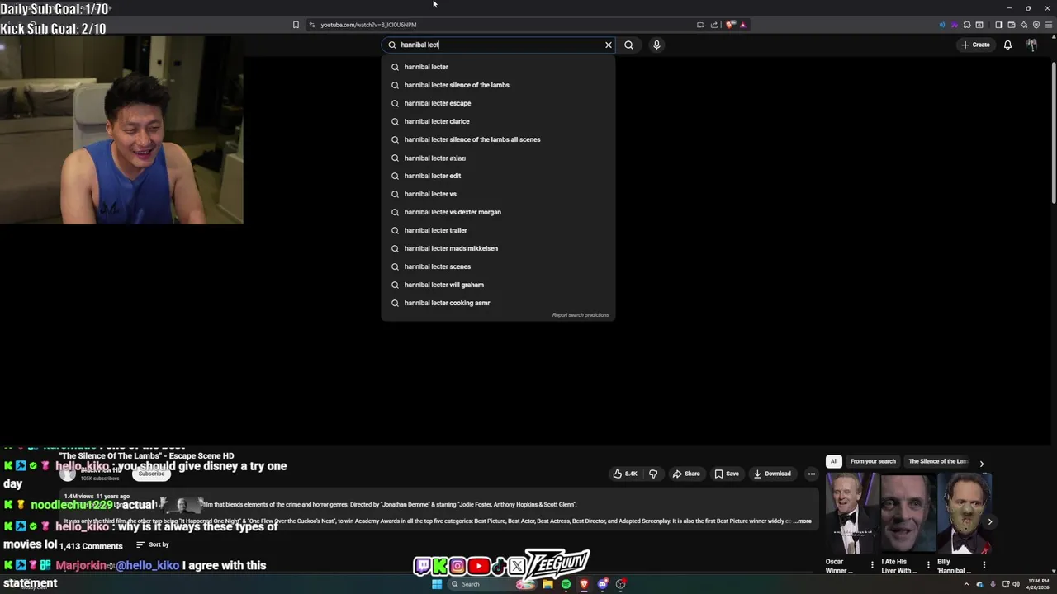Open menu for 'Billy Hannibal' video
This screenshot has height=594, width=1057.
point(984,565)
